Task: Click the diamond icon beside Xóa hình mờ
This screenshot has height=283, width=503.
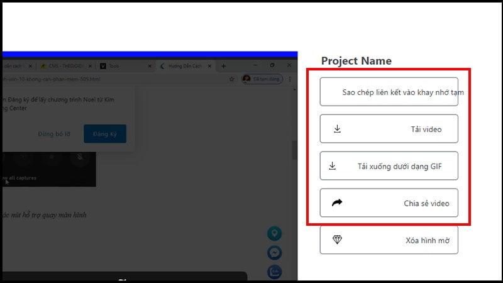Action: tap(337, 240)
